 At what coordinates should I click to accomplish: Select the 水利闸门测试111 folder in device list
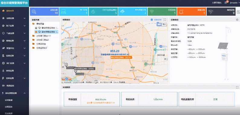(44, 36)
